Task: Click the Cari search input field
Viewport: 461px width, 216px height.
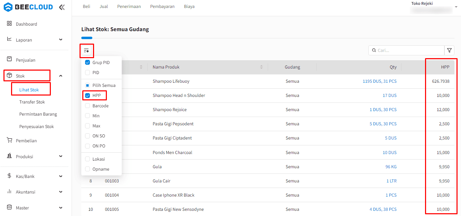Action: (x=406, y=51)
